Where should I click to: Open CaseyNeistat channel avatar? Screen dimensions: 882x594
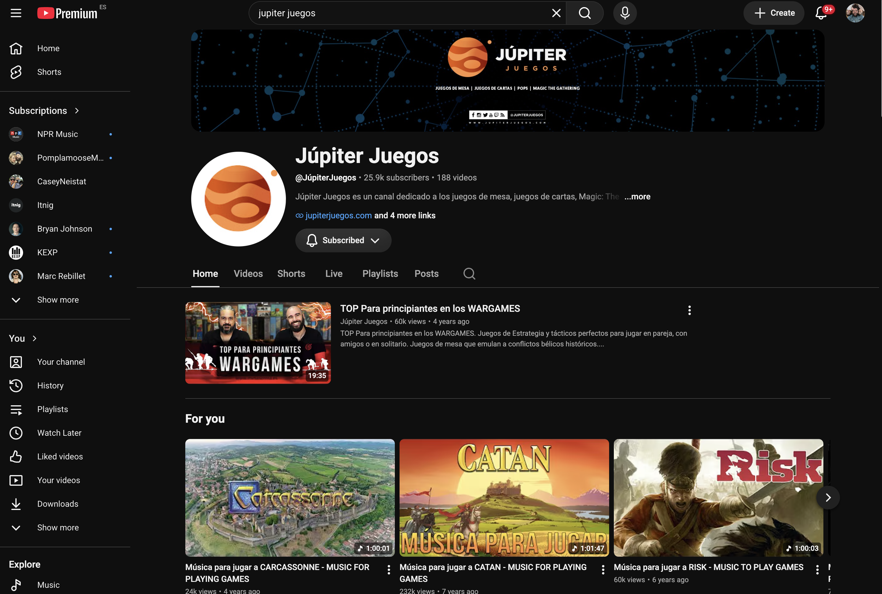tap(16, 181)
